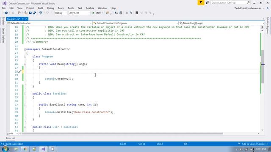The width and height of the screenshot is (271, 152).
Task: Undo the last edit with Undo icon
Action: click(x=41, y=13)
